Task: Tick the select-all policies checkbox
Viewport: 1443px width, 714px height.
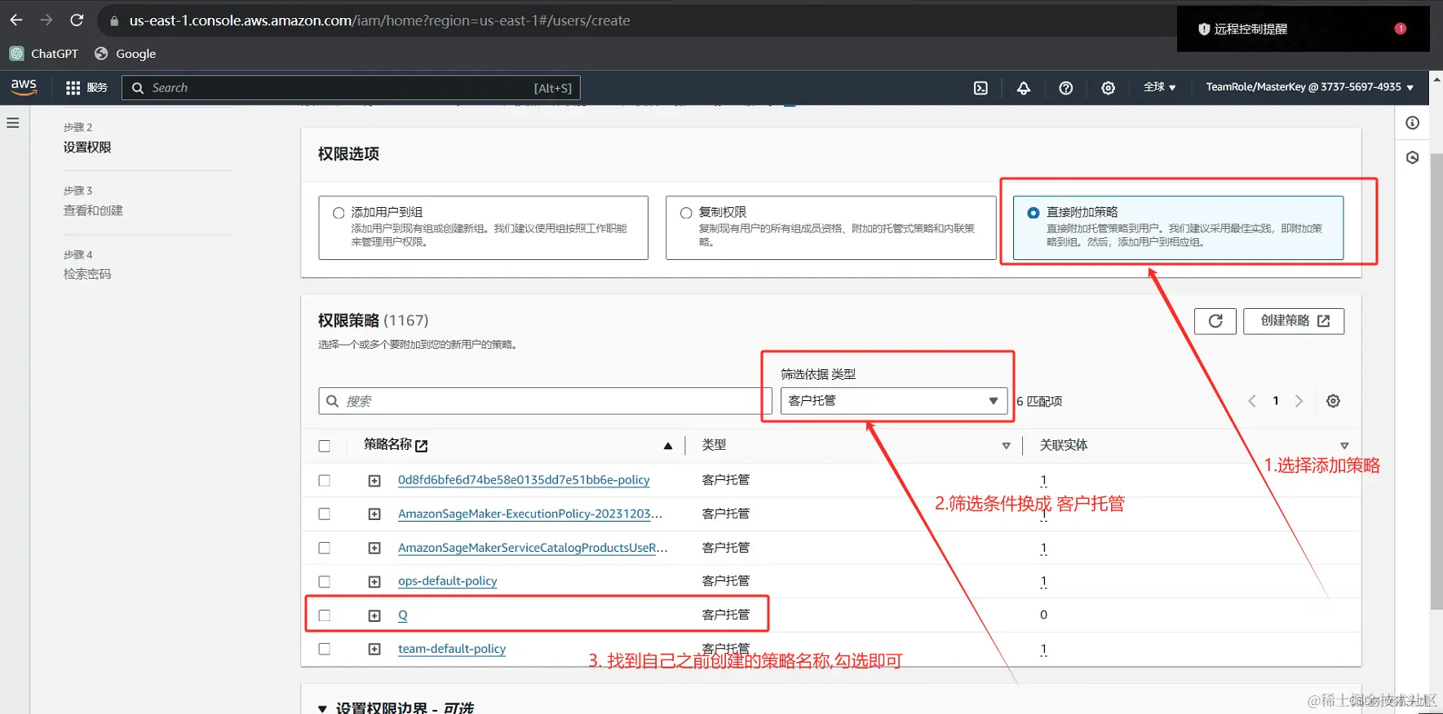Action: pyautogui.click(x=325, y=446)
